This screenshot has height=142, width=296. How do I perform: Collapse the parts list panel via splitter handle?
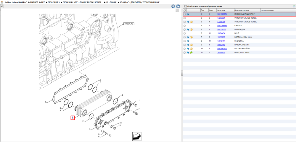point(182,73)
